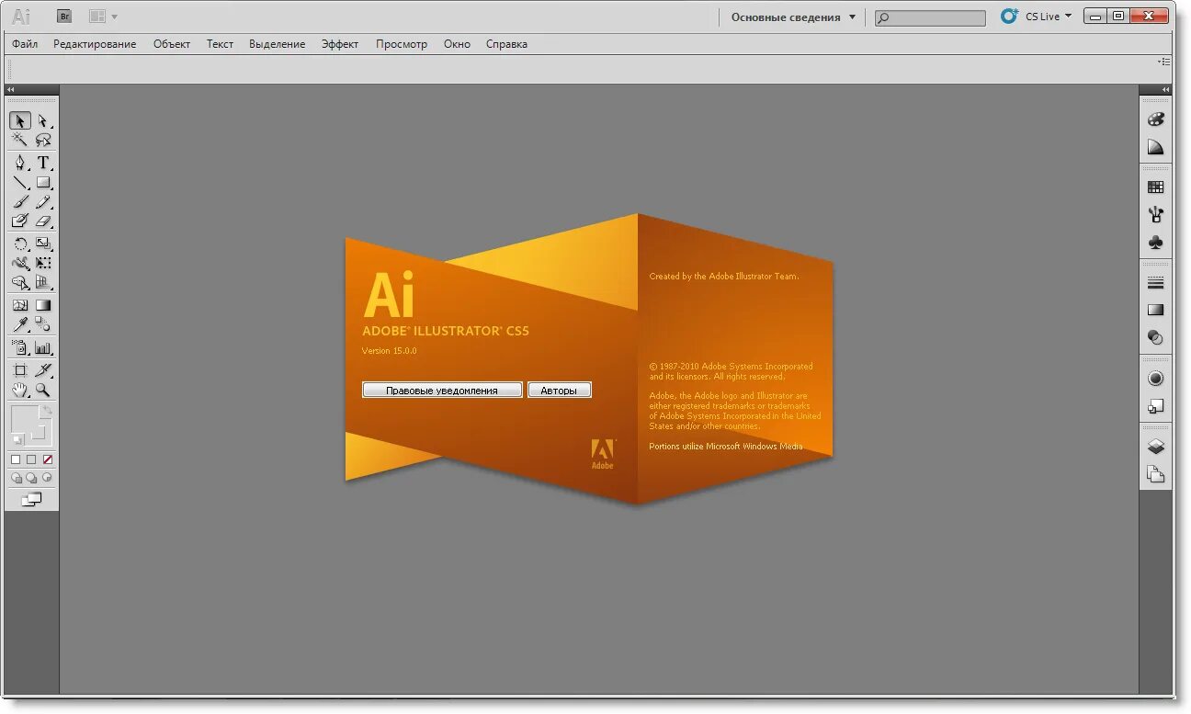Switch to Draw Normal mode
The height and width of the screenshot is (714, 1191).
[x=17, y=478]
